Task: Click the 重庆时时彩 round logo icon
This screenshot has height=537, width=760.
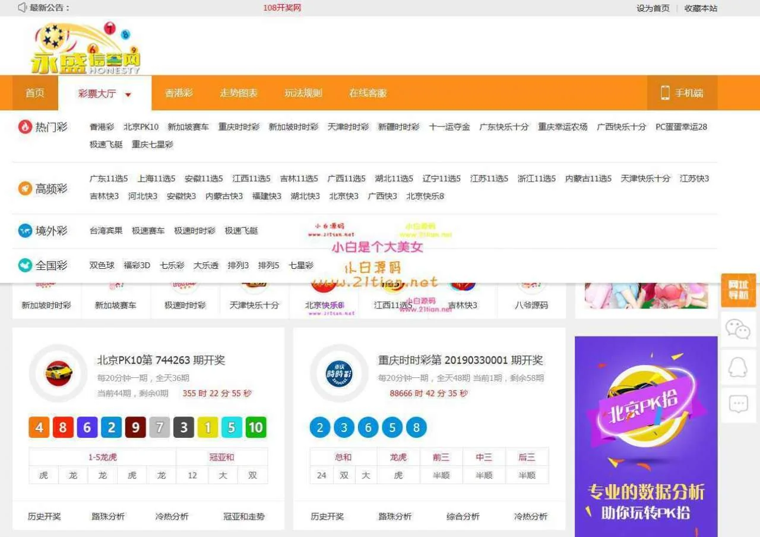Action: (x=339, y=373)
